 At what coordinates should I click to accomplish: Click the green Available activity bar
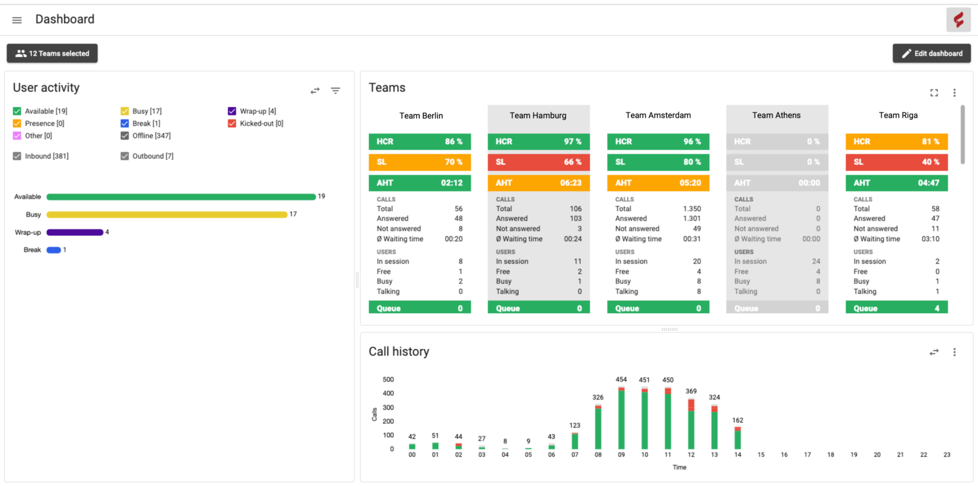pos(181,197)
